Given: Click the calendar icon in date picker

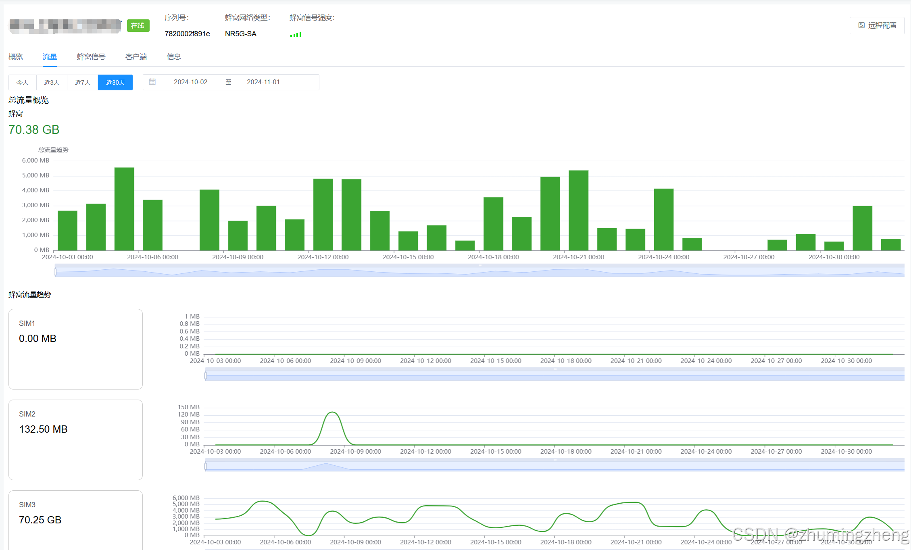Looking at the screenshot, I should click(152, 82).
